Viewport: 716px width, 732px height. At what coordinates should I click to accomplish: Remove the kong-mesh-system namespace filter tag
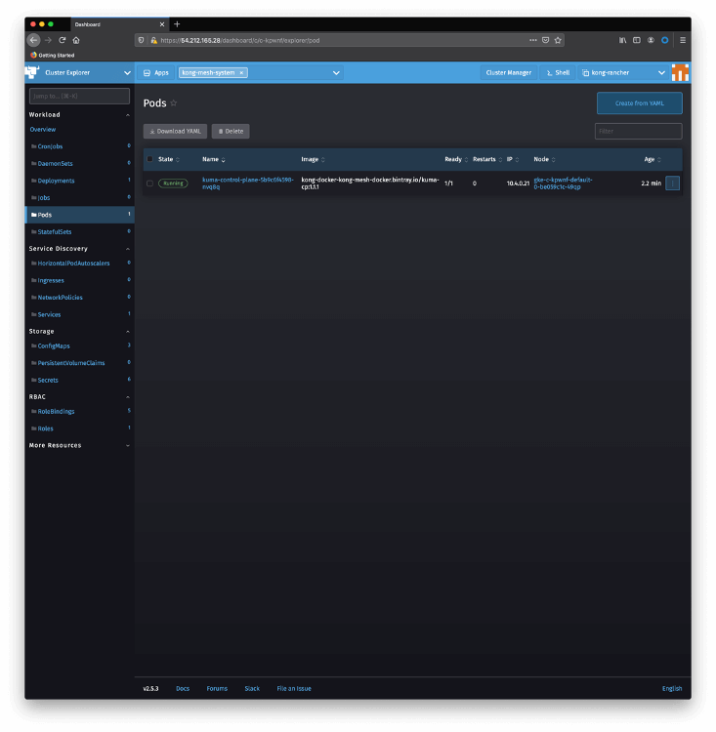click(x=241, y=72)
